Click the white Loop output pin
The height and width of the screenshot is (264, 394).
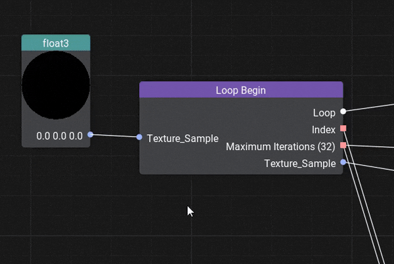point(343,112)
